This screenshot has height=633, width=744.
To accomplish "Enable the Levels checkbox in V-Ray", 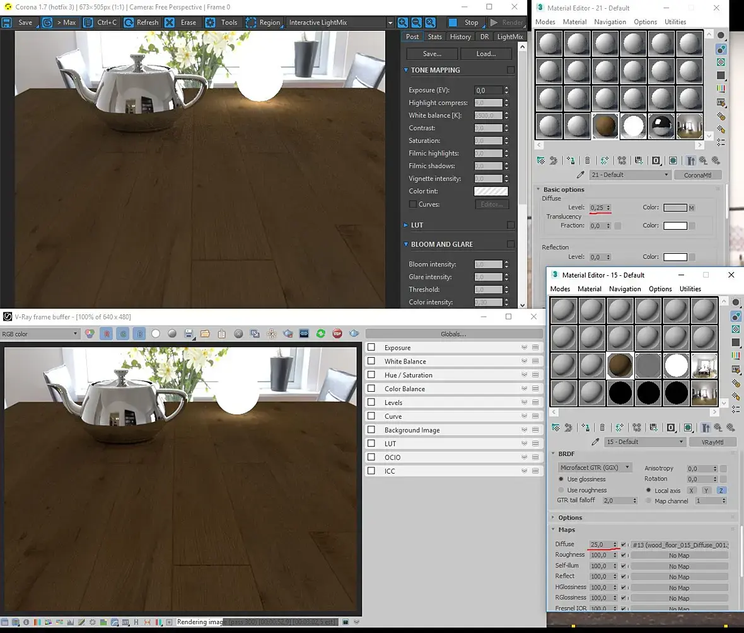I will (x=371, y=402).
